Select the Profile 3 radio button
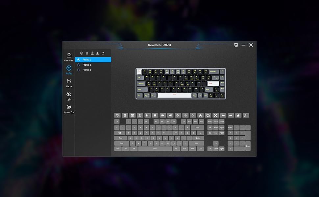Viewport: 319px width, 197px height. (79, 70)
